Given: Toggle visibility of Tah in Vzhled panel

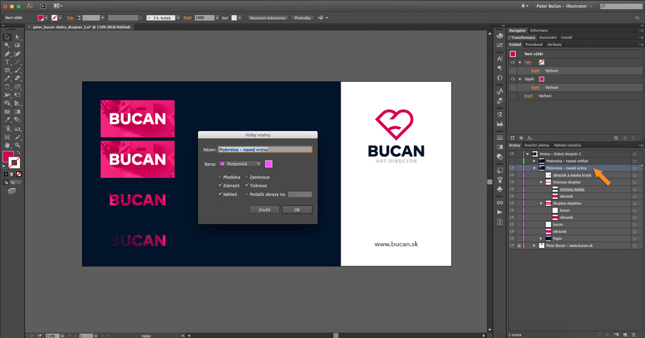Looking at the screenshot, I should (513, 63).
